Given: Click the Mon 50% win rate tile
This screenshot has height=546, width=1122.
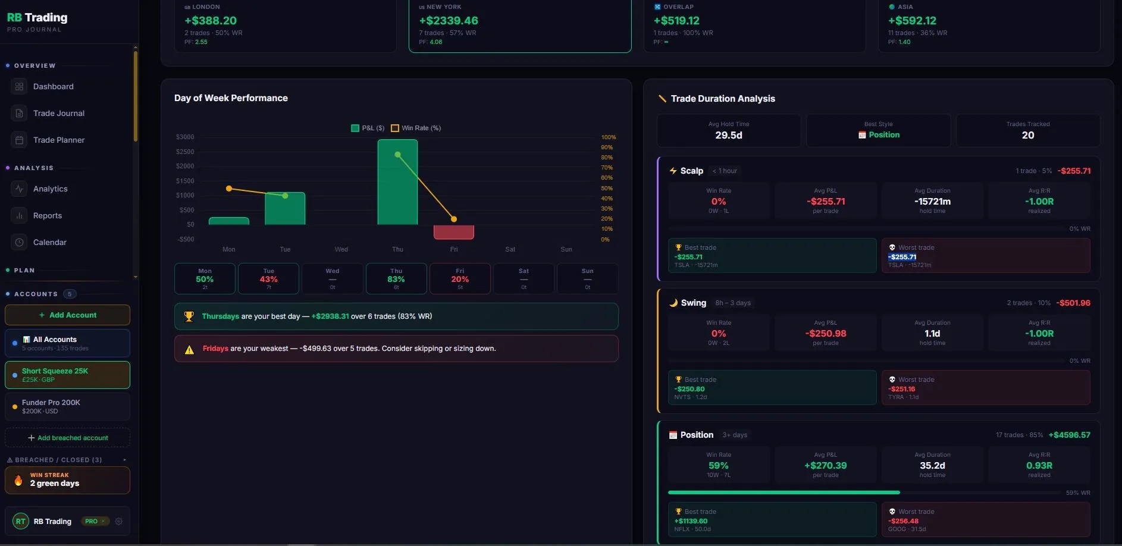Looking at the screenshot, I should tap(205, 278).
